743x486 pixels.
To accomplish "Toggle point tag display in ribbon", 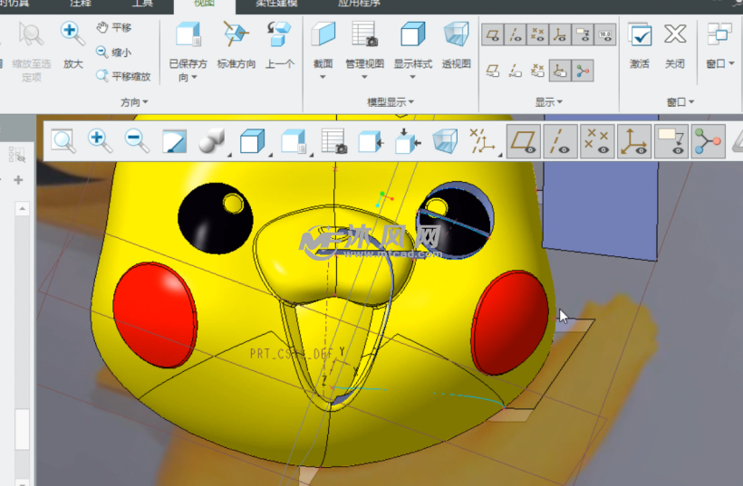I will click(x=537, y=71).
